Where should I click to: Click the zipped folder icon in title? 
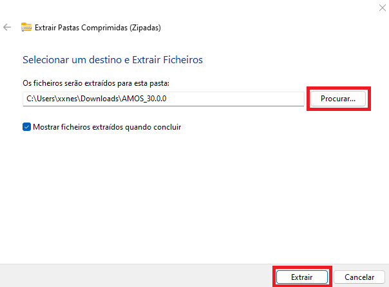(26, 28)
